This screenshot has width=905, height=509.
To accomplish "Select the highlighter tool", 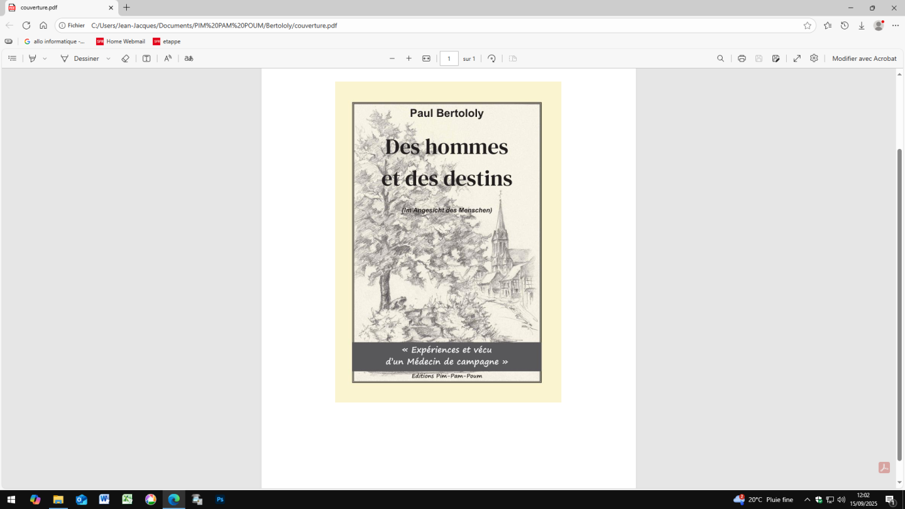I will coord(32,58).
